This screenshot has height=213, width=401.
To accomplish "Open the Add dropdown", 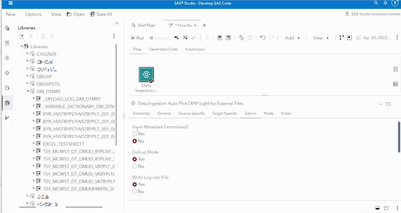I will pos(292,38).
